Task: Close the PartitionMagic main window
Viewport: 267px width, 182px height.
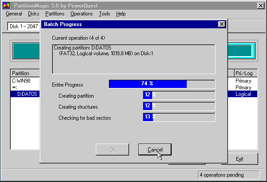Action: [261, 6]
